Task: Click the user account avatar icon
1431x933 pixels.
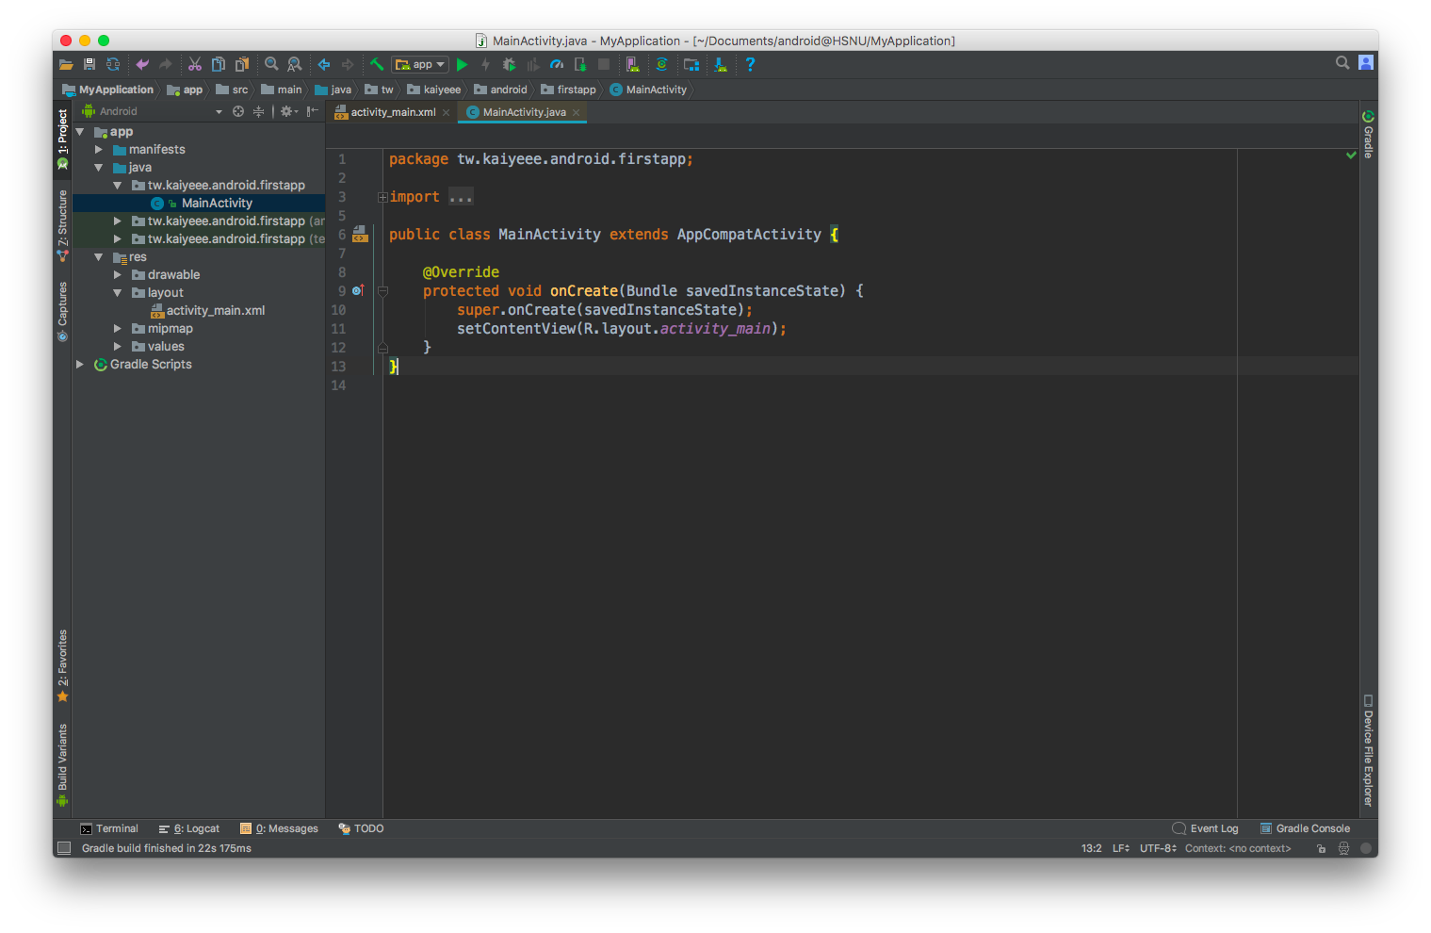Action: [x=1366, y=62]
